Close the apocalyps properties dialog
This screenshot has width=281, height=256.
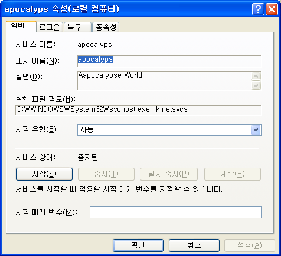(272, 9)
